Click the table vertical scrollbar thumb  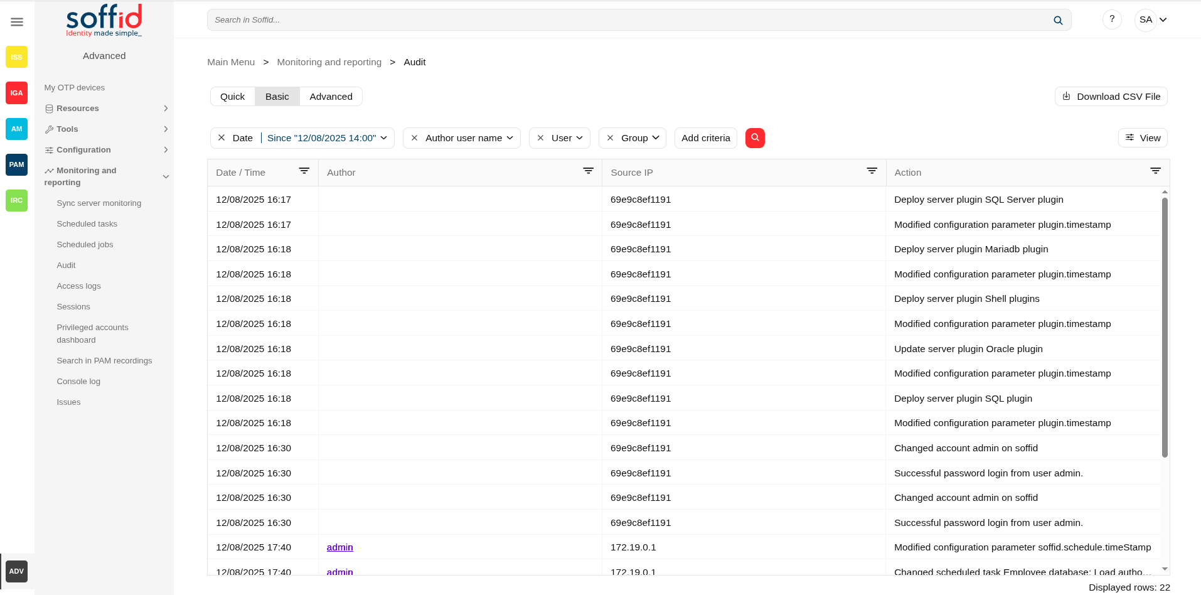pyautogui.click(x=1165, y=326)
